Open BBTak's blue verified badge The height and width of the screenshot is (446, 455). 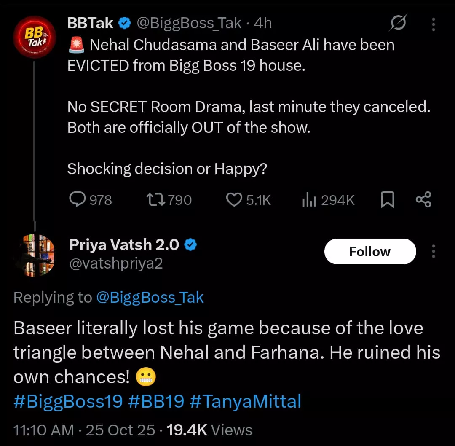124,24
